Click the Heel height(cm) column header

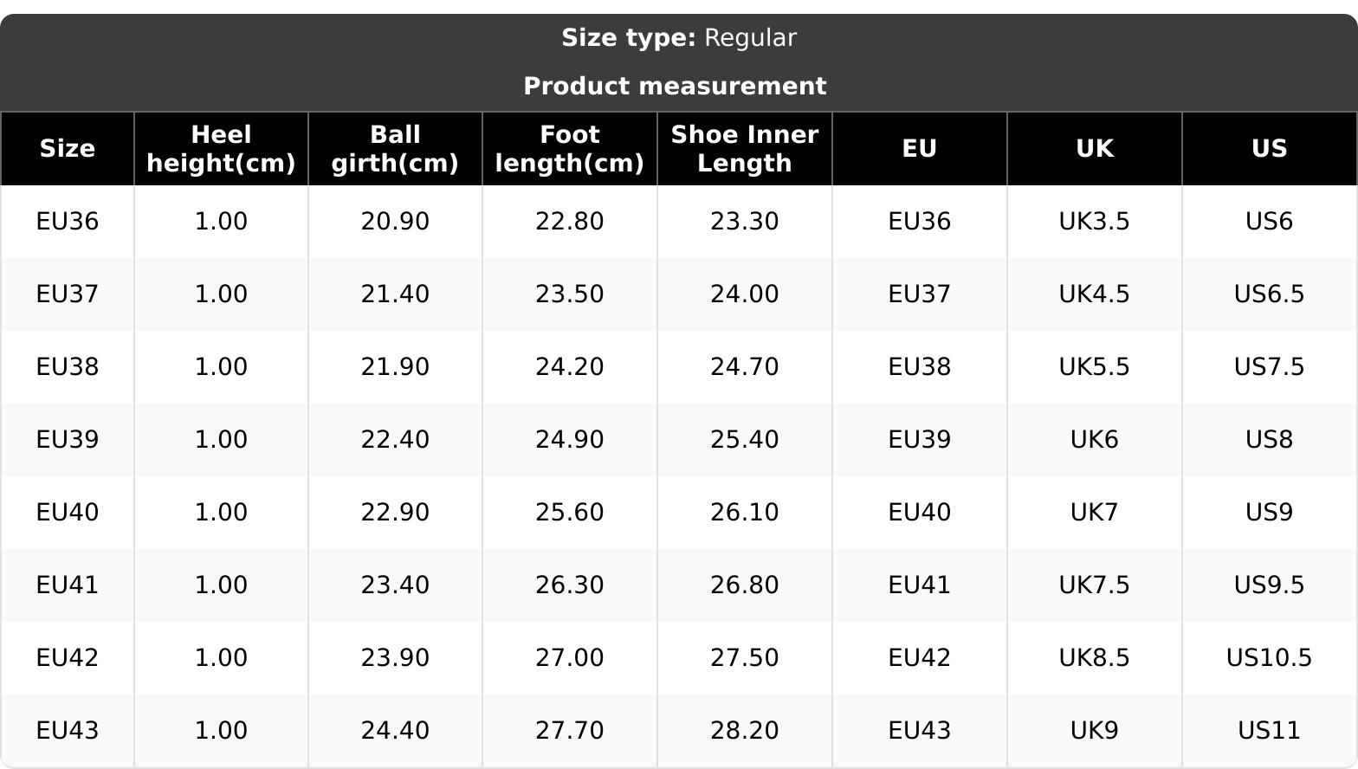(221, 149)
